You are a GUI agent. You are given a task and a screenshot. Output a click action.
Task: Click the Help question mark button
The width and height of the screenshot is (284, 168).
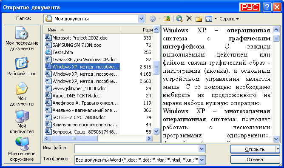tap(267, 7)
